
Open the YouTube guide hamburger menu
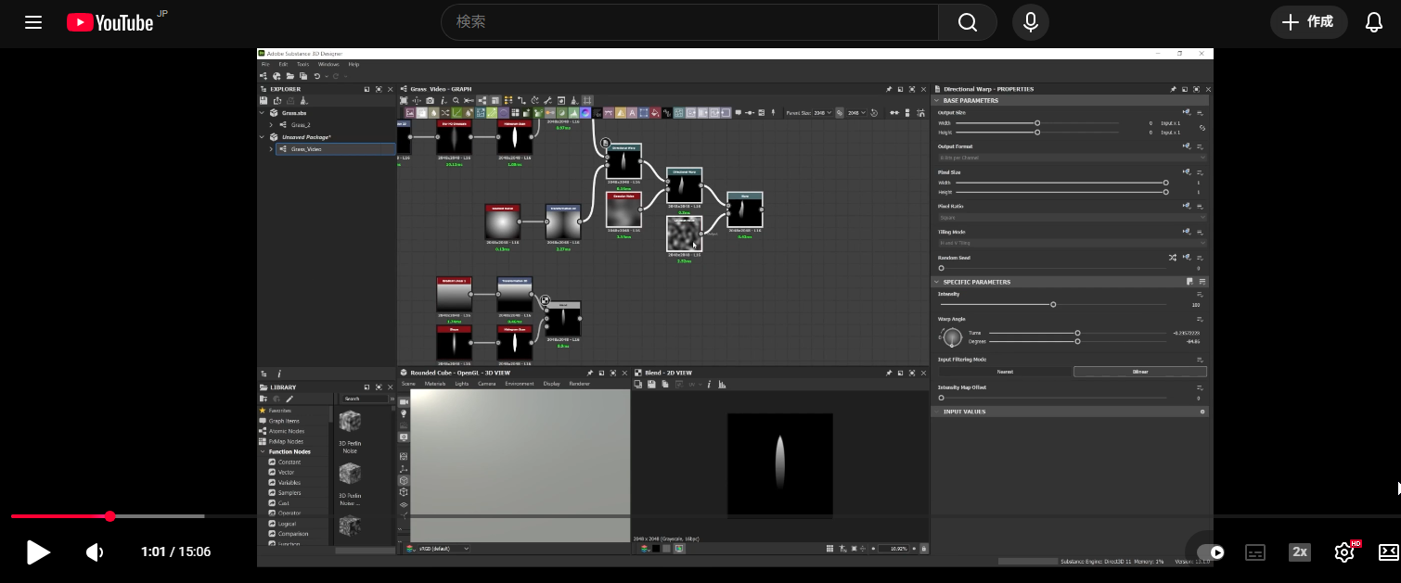pyautogui.click(x=33, y=22)
